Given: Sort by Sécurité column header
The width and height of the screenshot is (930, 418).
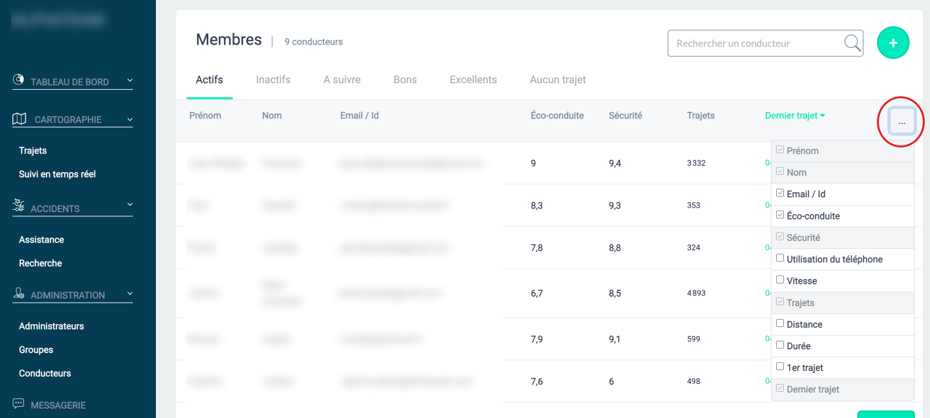Looking at the screenshot, I should pos(625,115).
